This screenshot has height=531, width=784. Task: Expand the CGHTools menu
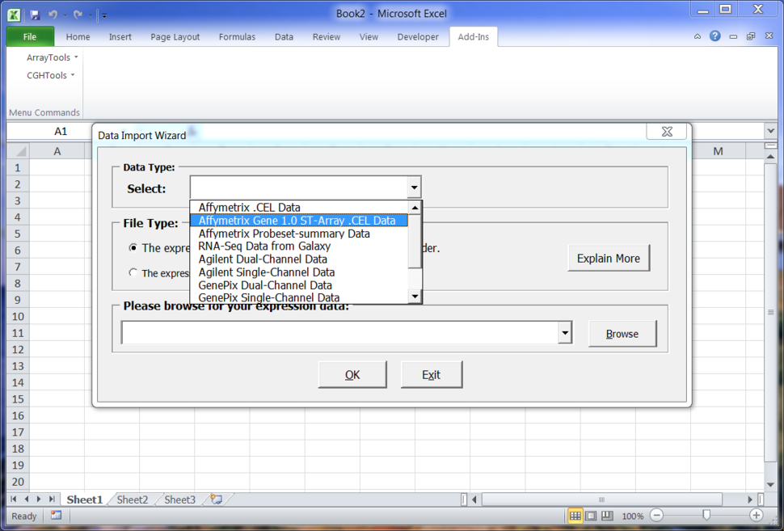coord(50,75)
